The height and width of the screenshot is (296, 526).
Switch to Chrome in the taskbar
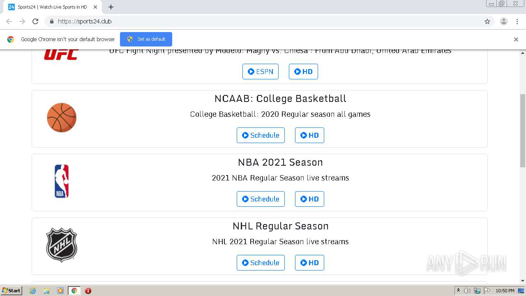pyautogui.click(x=74, y=291)
